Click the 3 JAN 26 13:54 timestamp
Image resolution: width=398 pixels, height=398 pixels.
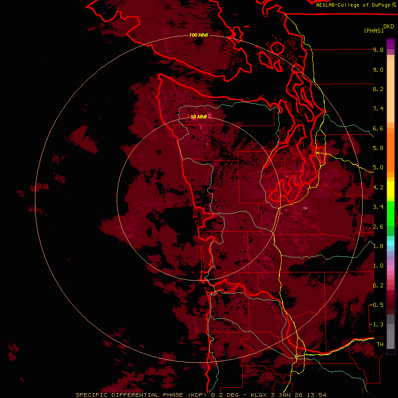click(x=299, y=395)
